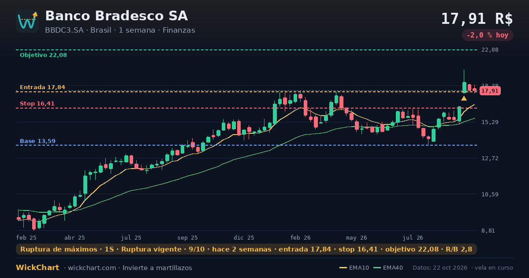Screen dimensions: 529x278
Task: Click the orange breakout triangle marker
Action: [x=464, y=98]
